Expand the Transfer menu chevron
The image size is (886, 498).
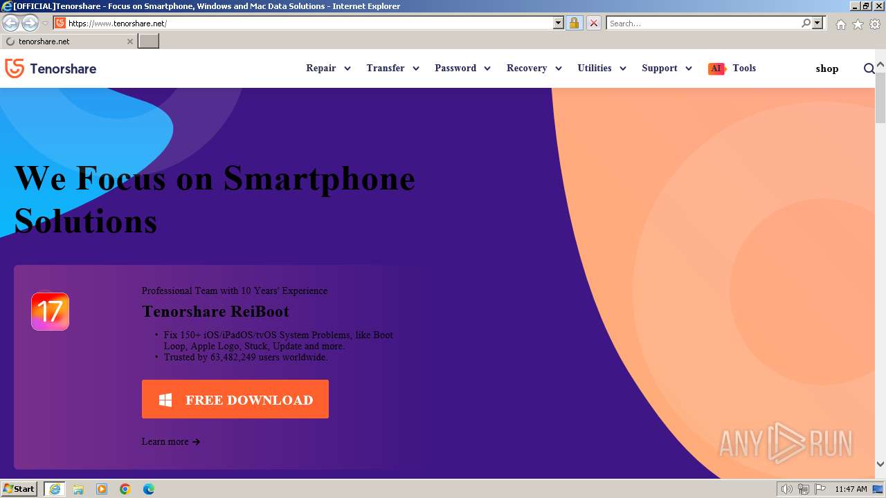tap(416, 68)
